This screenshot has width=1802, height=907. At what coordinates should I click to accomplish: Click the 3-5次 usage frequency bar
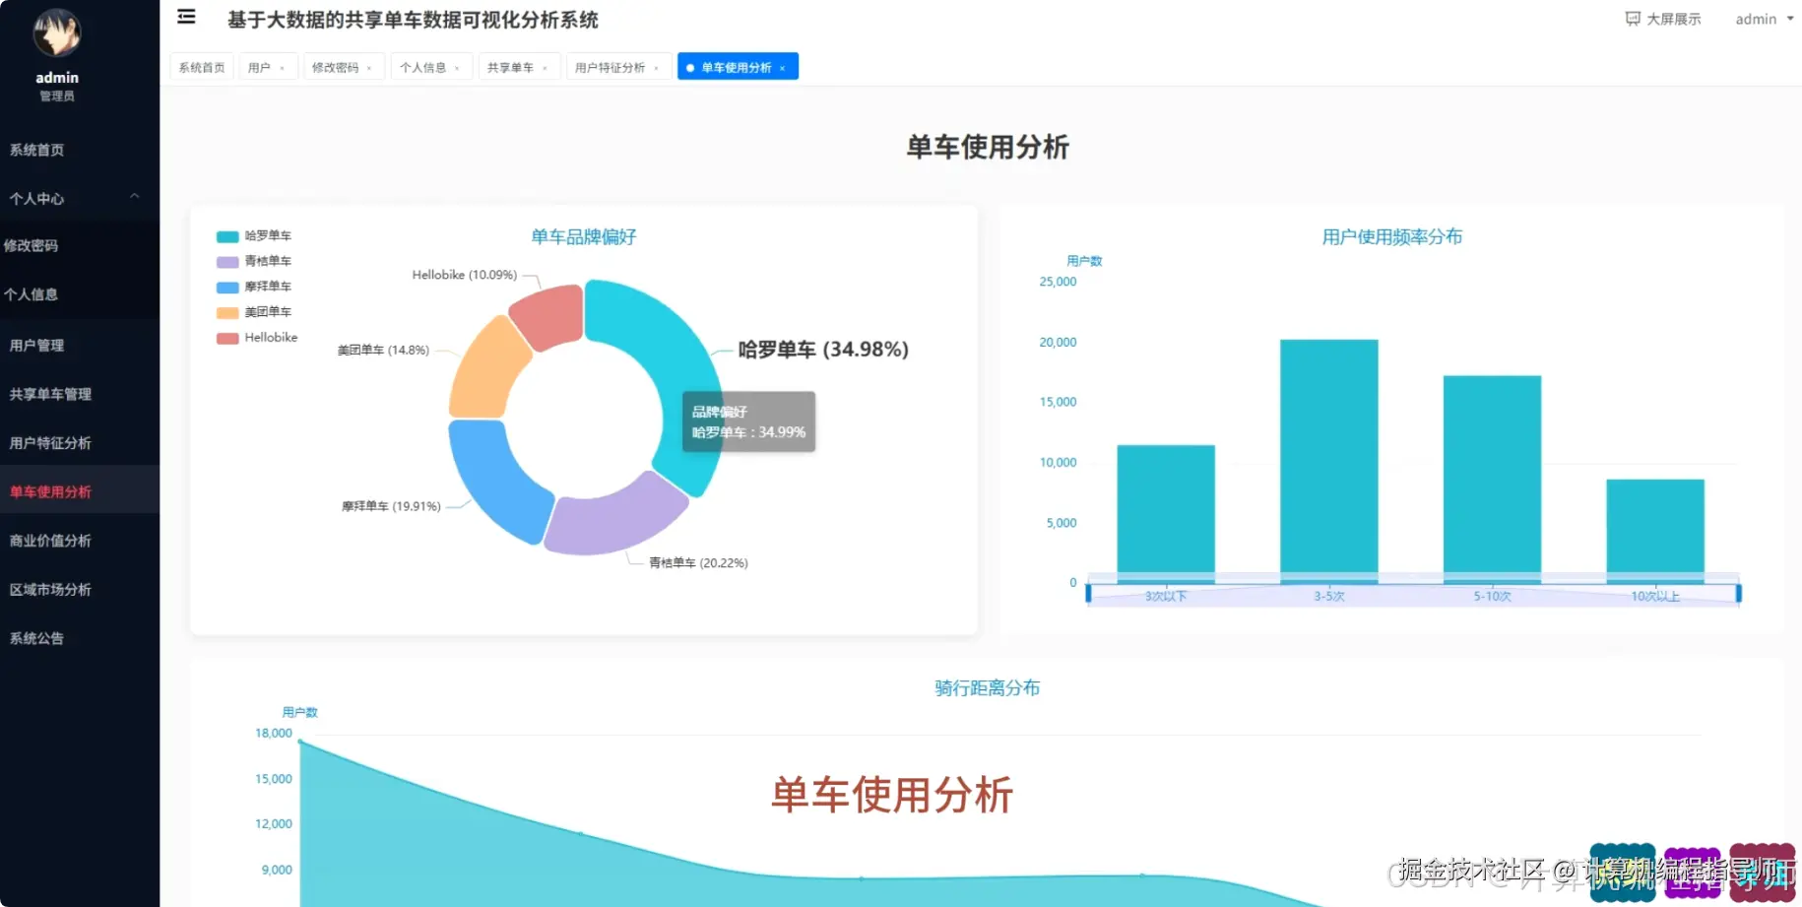click(1329, 461)
